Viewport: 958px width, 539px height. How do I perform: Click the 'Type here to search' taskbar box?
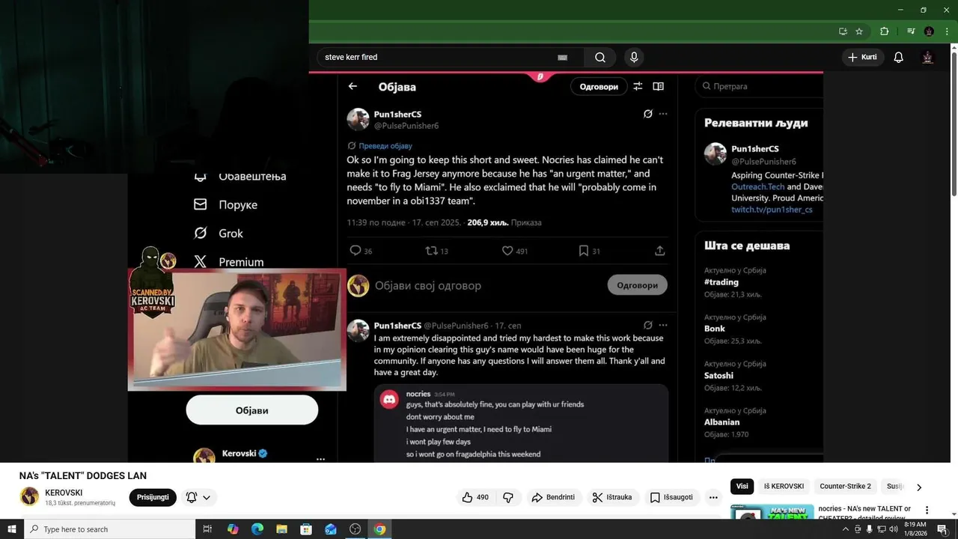click(x=109, y=529)
